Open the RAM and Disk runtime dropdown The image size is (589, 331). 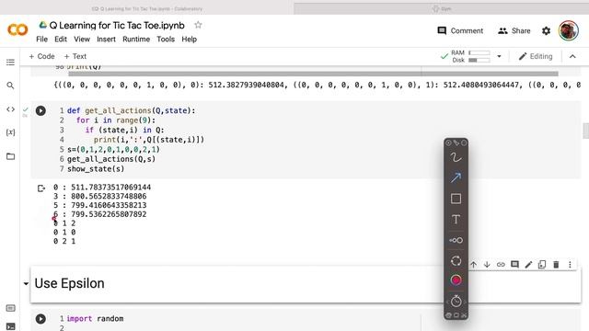[499, 56]
